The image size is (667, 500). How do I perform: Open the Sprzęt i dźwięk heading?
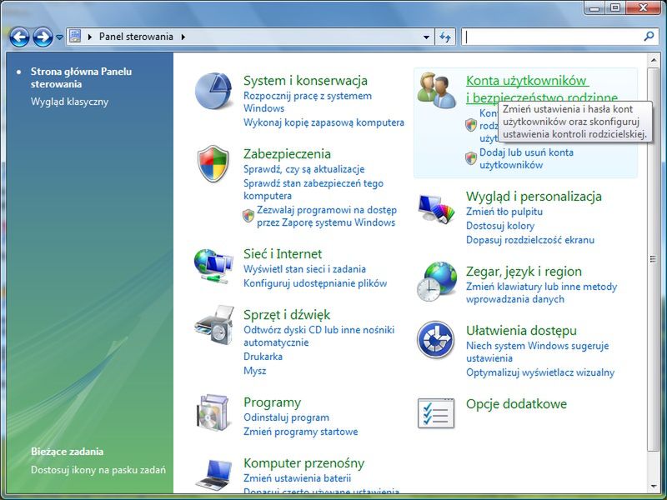(287, 315)
